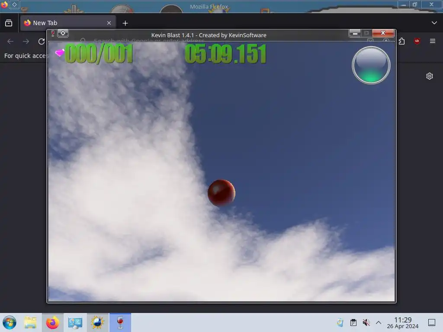This screenshot has width=443, height=332.
Task: Click the tray icon left of clipboard
Action: (x=340, y=322)
